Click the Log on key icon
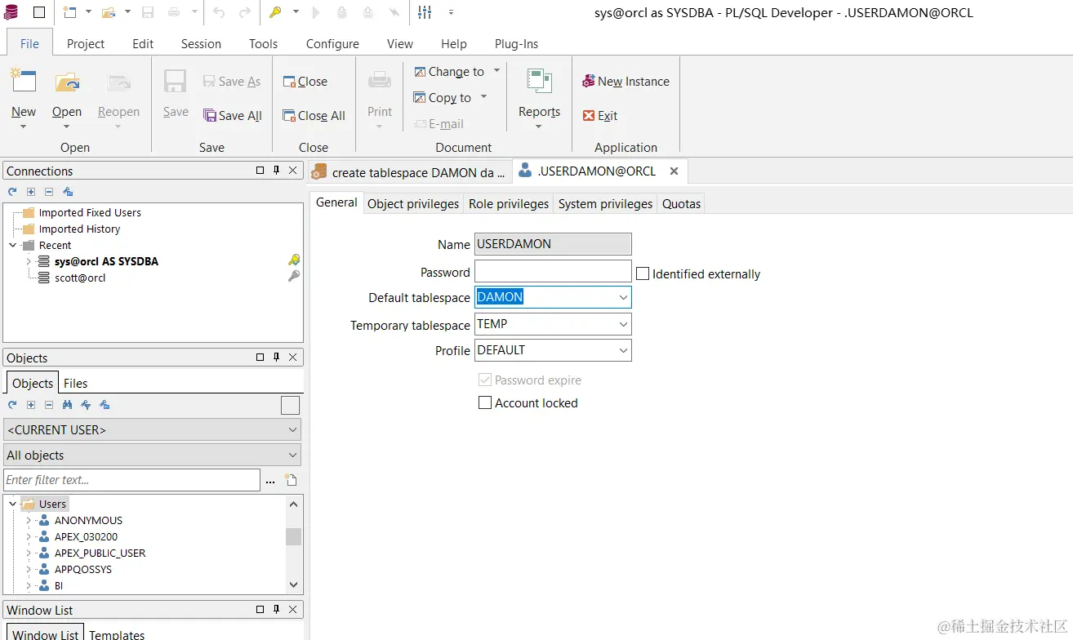1073x640 pixels. pos(276,12)
